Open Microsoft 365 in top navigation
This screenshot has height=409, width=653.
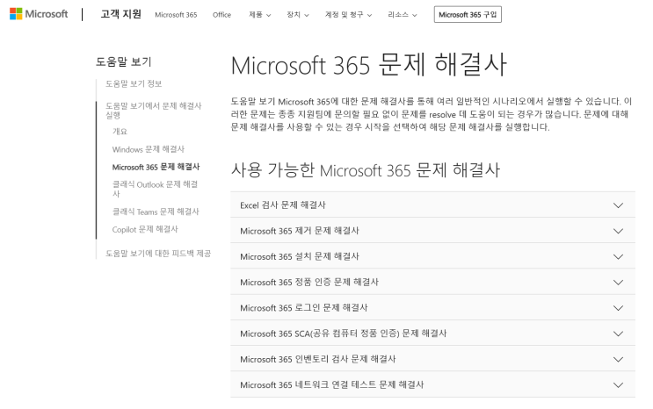[176, 15]
